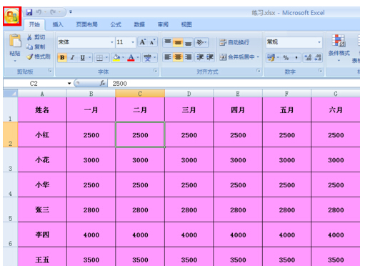This screenshot has height=266, width=370.
Task: Expand the number format dropdown
Action: pyautogui.click(x=319, y=42)
